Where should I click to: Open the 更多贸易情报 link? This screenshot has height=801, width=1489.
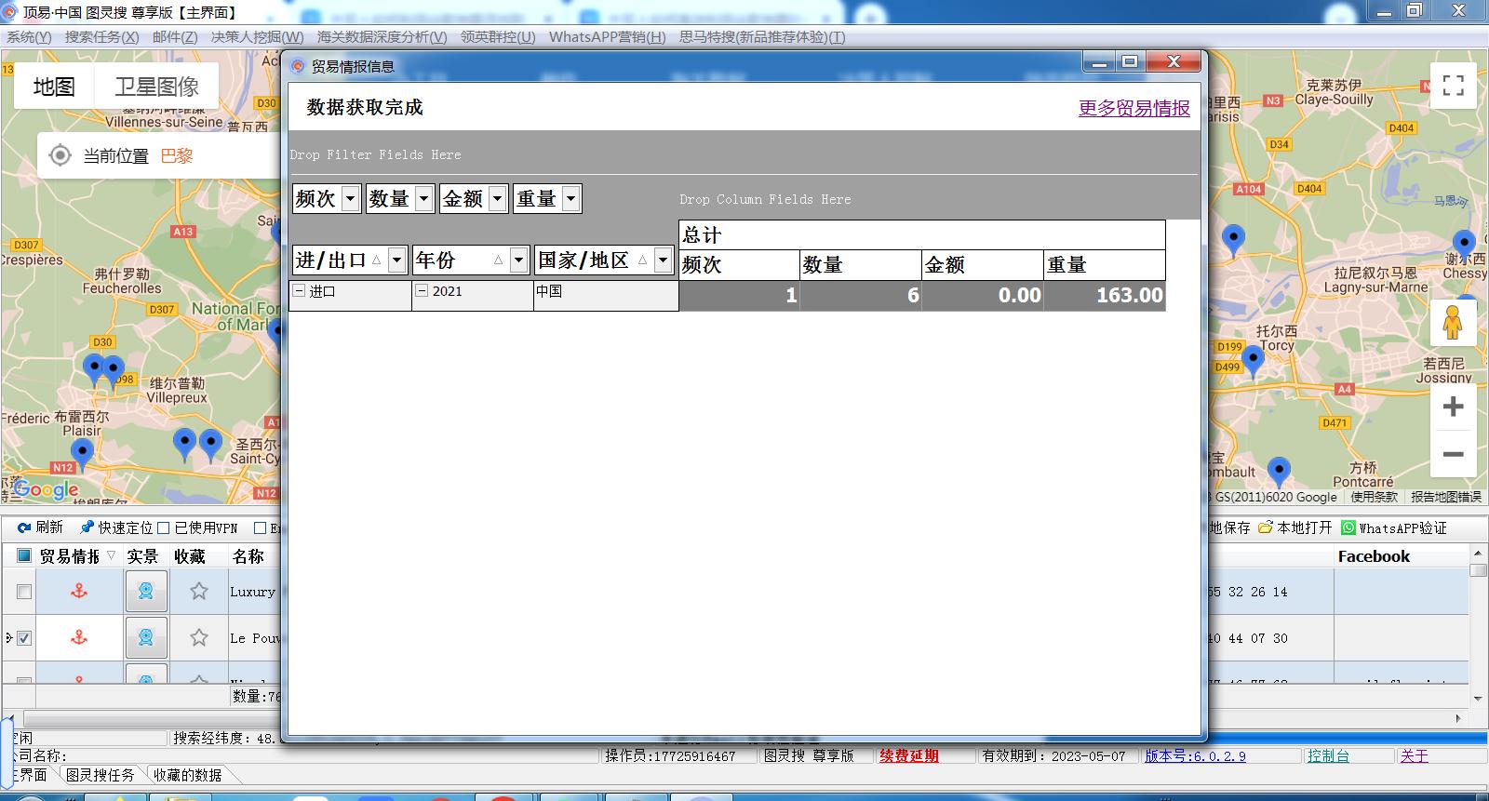click(1134, 108)
